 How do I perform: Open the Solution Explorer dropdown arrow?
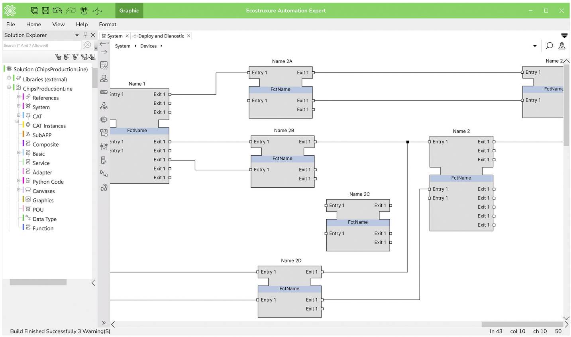click(77, 35)
